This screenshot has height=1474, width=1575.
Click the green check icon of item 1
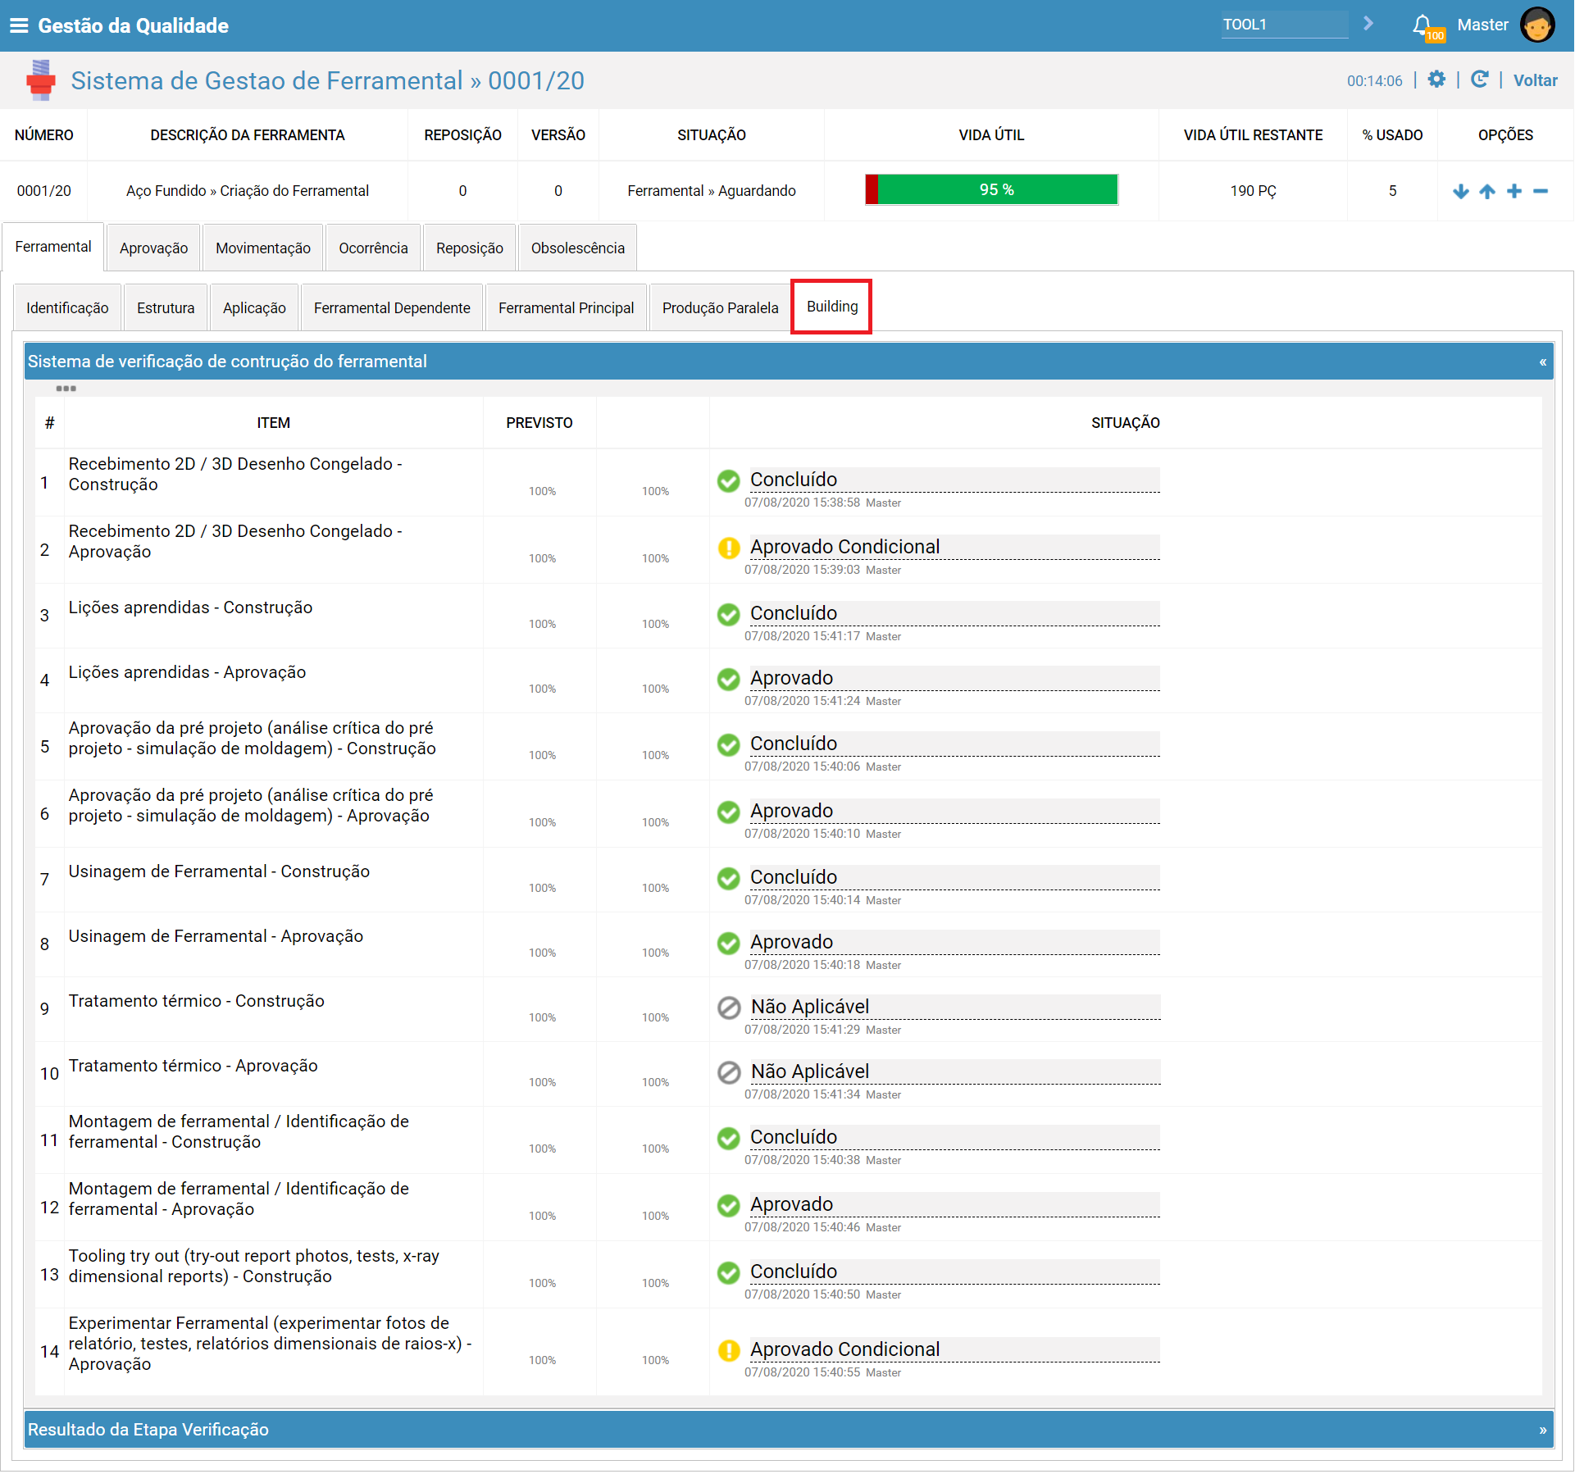[729, 480]
